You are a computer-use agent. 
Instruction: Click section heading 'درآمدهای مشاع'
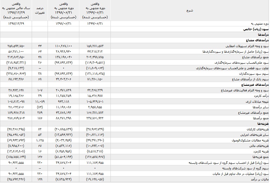click(257, 40)
